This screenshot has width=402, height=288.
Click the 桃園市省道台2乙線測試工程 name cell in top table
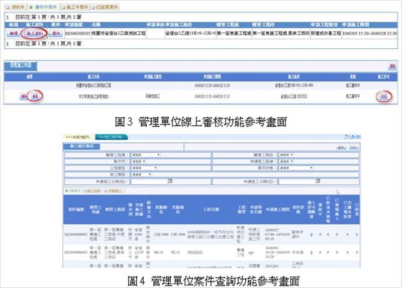[x=119, y=34]
